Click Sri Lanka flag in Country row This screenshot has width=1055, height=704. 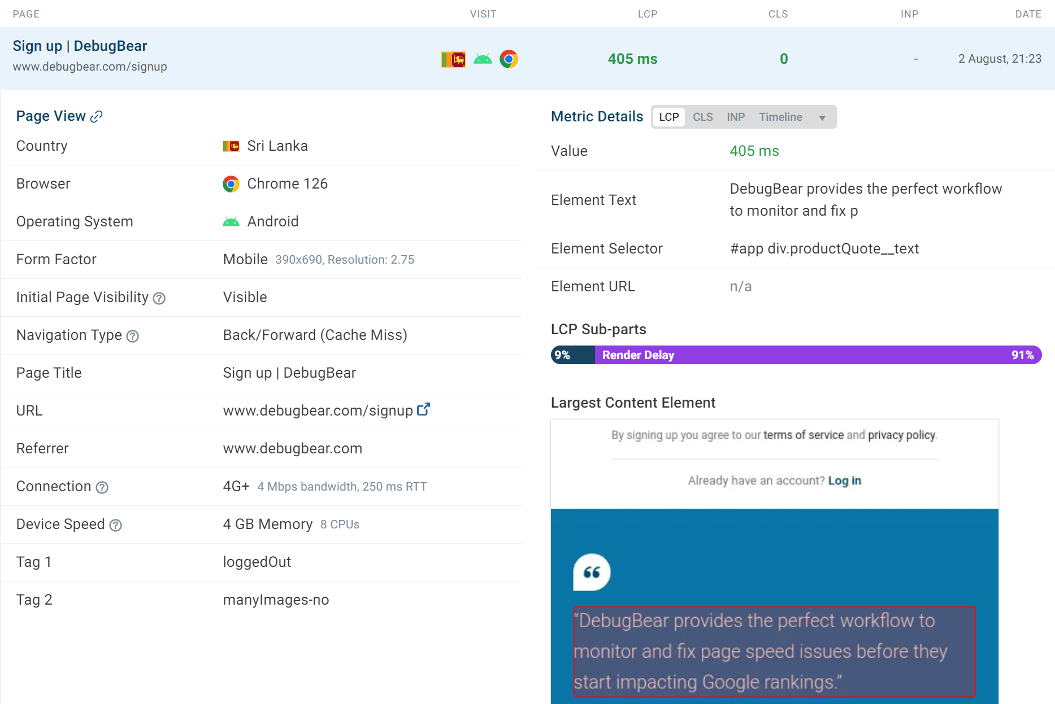tap(231, 146)
